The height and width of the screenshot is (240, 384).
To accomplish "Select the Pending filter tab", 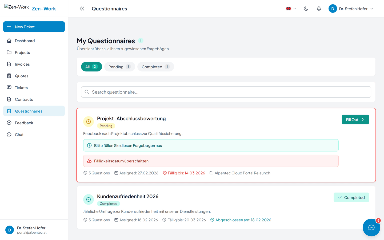I will pos(120,67).
